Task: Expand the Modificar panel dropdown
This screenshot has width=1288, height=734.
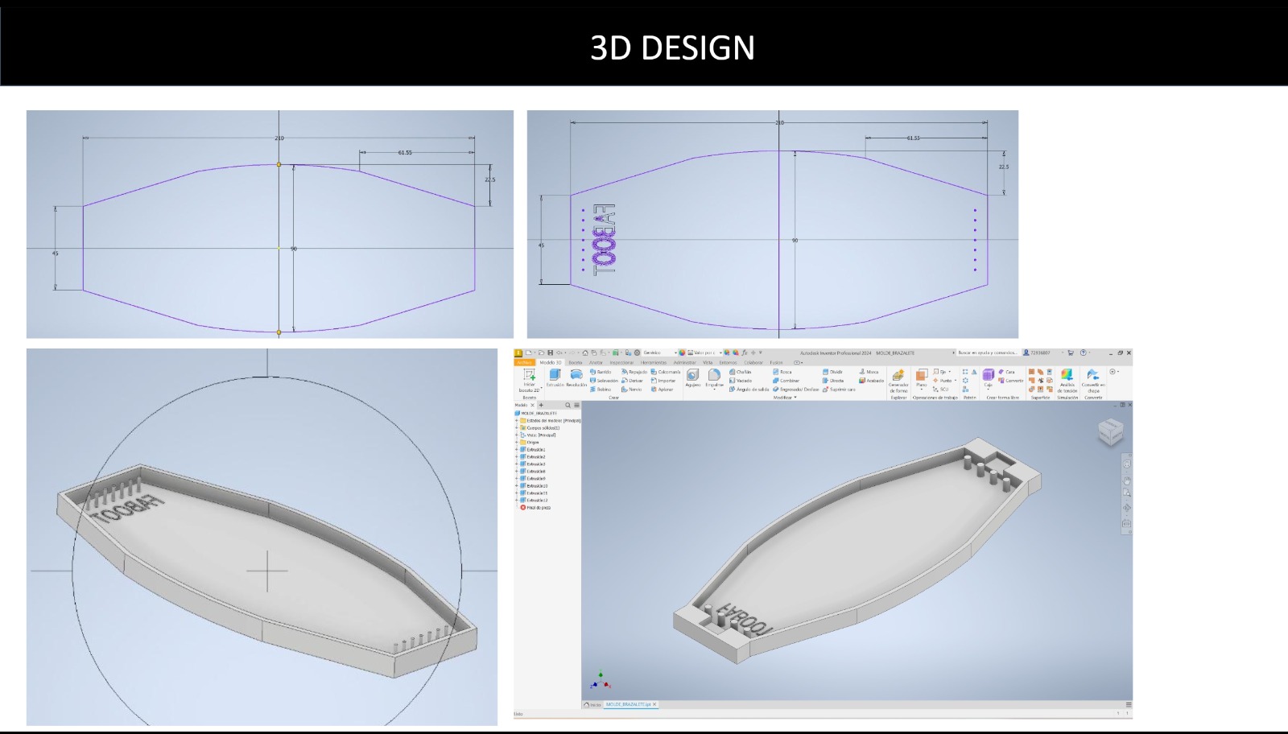Action: click(x=785, y=398)
